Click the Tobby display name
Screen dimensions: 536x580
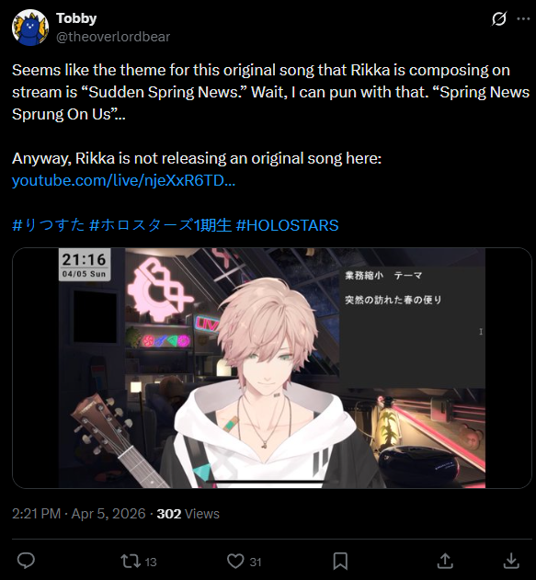[x=76, y=18]
